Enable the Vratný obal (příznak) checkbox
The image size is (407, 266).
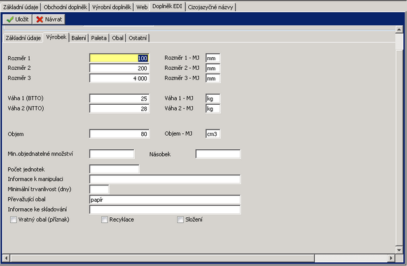(14, 220)
